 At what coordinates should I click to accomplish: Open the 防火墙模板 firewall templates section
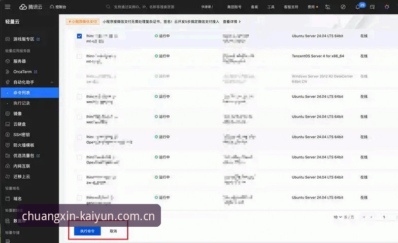(23, 145)
